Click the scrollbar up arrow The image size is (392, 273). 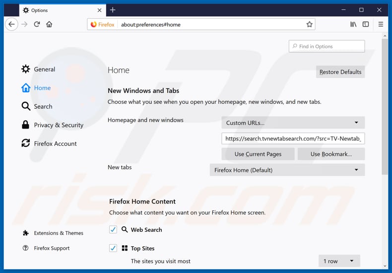pos(385,36)
